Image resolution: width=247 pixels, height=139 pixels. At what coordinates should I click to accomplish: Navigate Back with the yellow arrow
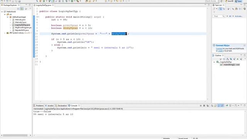point(121,1)
